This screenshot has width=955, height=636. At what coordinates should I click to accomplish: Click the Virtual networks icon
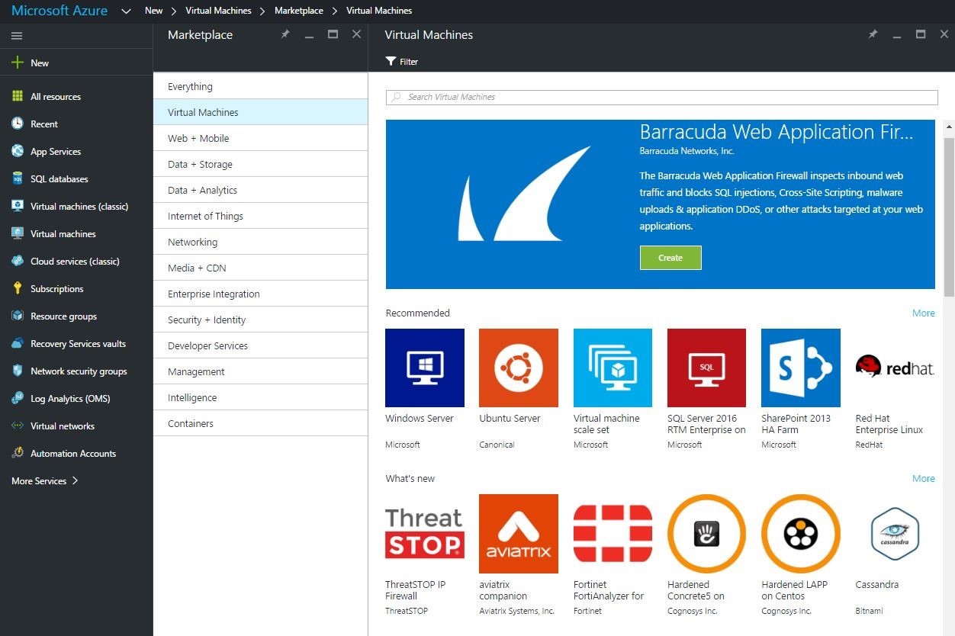click(18, 426)
